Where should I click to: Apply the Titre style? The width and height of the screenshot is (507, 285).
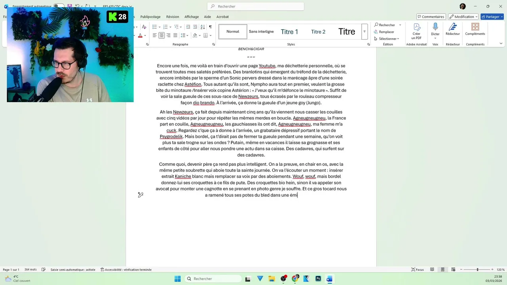coord(347,32)
